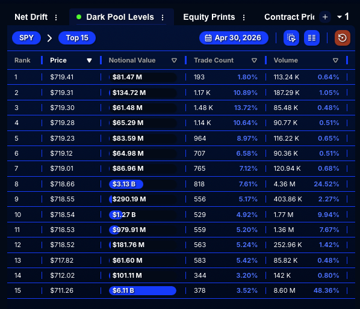Viewport: 360px width, 309px height.
Task: Select price $719.31 in row 2
Action: coord(62,93)
